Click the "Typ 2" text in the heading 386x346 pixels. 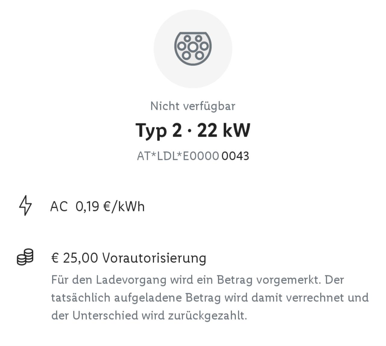[x=159, y=130]
